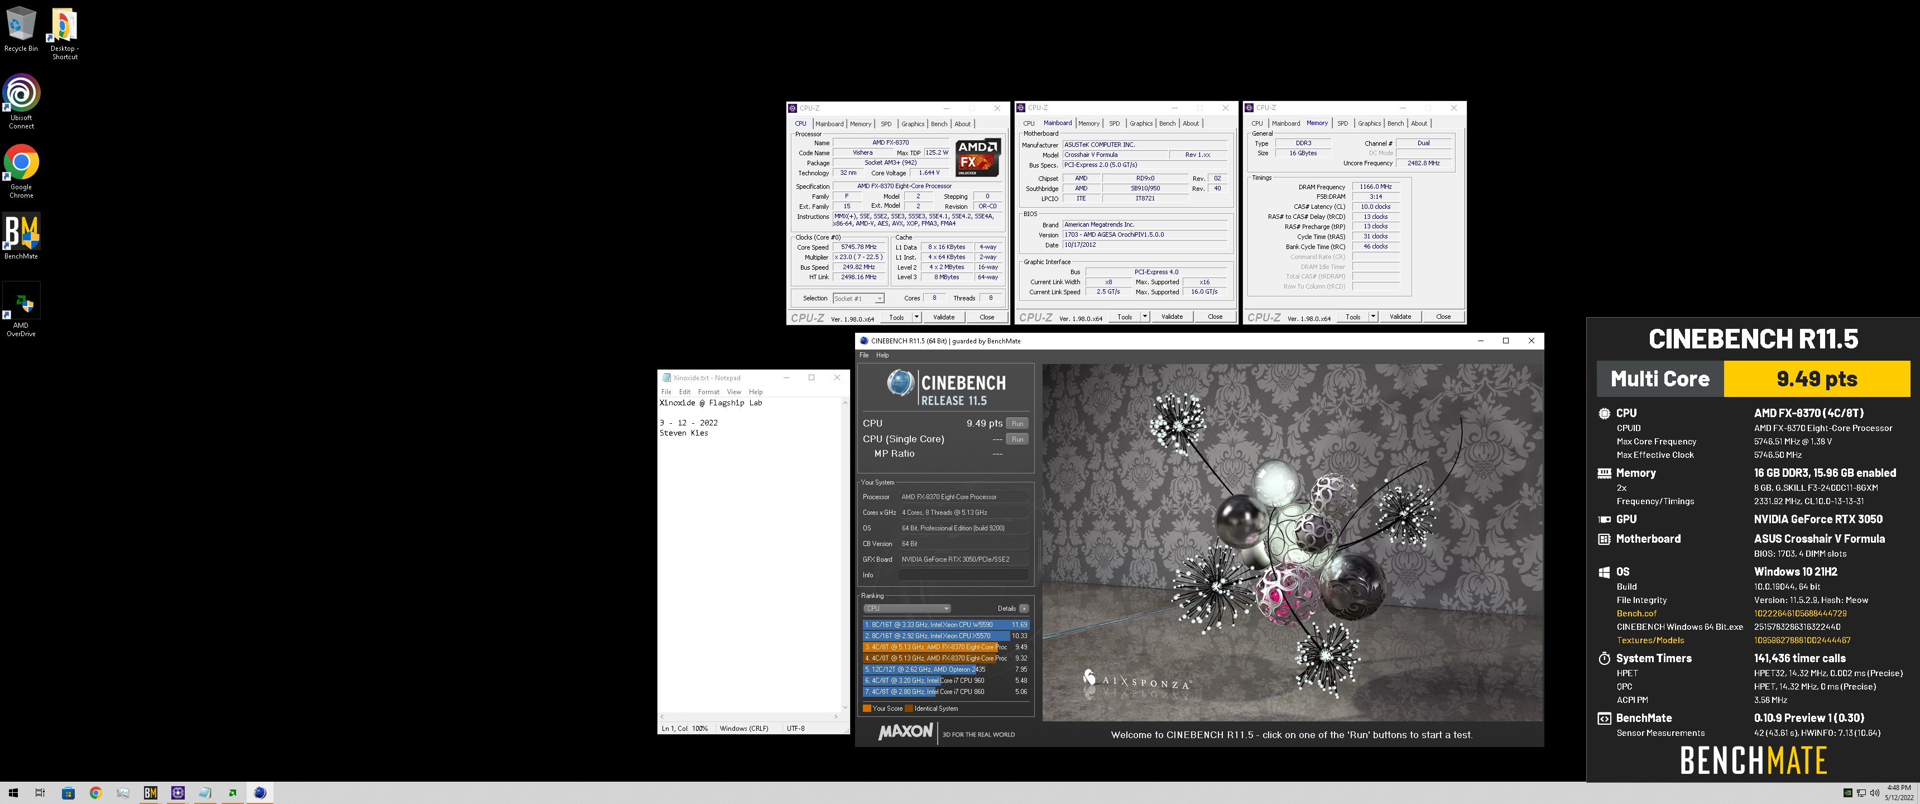This screenshot has height=804, width=1920.
Task: Open the performance monitor taskbar icon
Action: click(123, 793)
